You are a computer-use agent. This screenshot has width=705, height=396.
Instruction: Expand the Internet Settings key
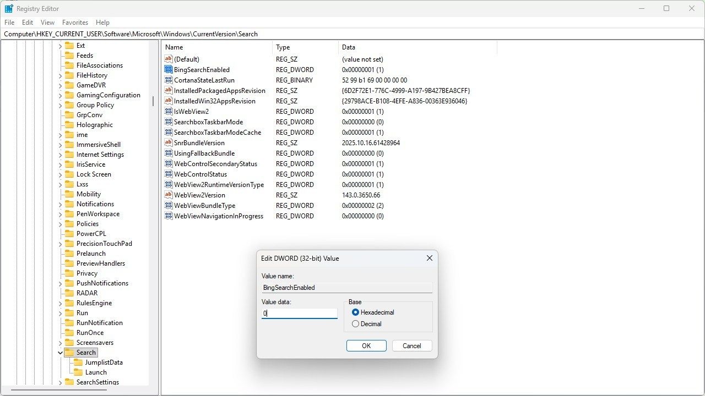(x=60, y=155)
